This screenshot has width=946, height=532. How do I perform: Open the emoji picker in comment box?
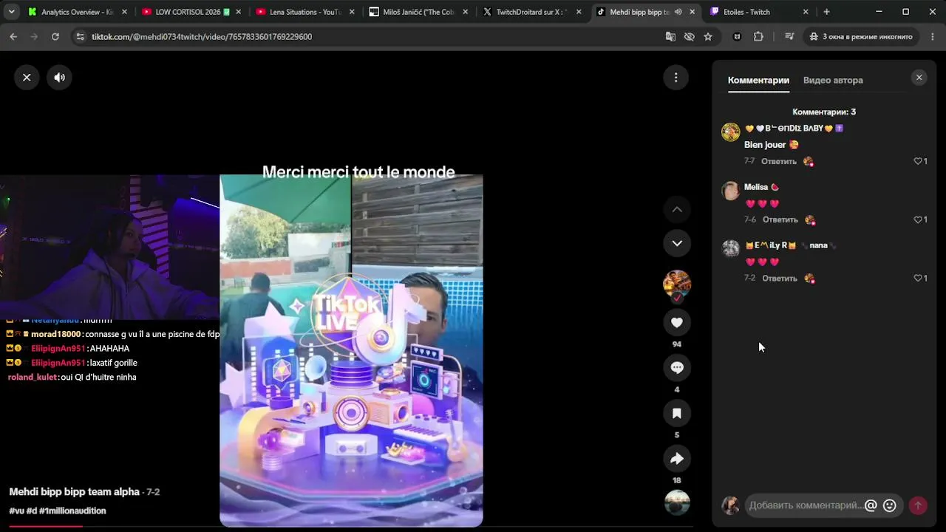[x=890, y=505]
